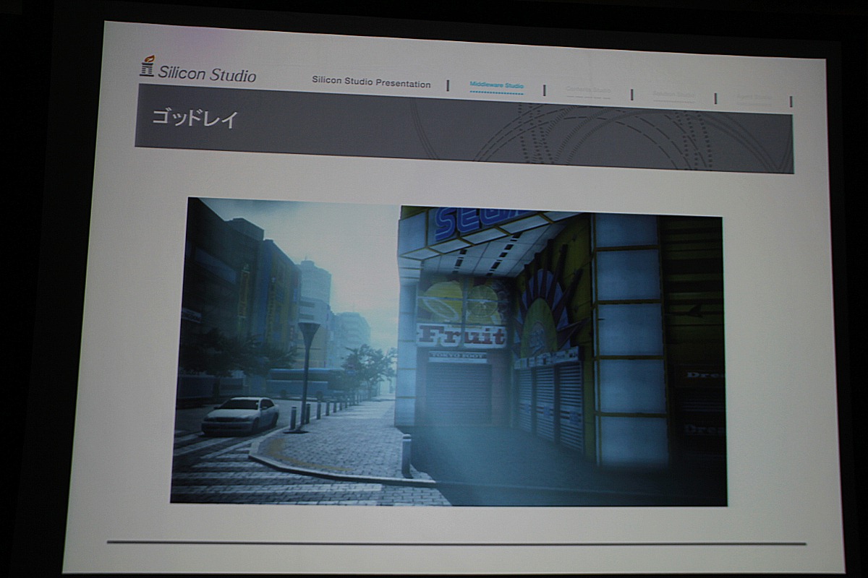868x578 pixels.
Task: Select the white car parked on the street
Action: pyautogui.click(x=240, y=415)
